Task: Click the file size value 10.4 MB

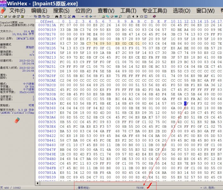Action: coord(29,31)
